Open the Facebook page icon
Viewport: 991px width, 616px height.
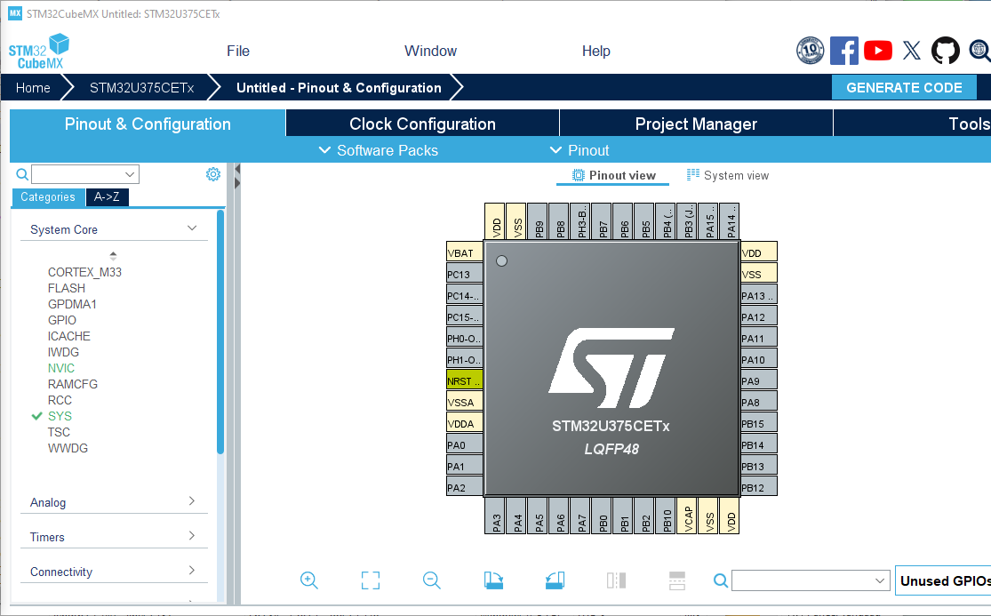click(843, 51)
